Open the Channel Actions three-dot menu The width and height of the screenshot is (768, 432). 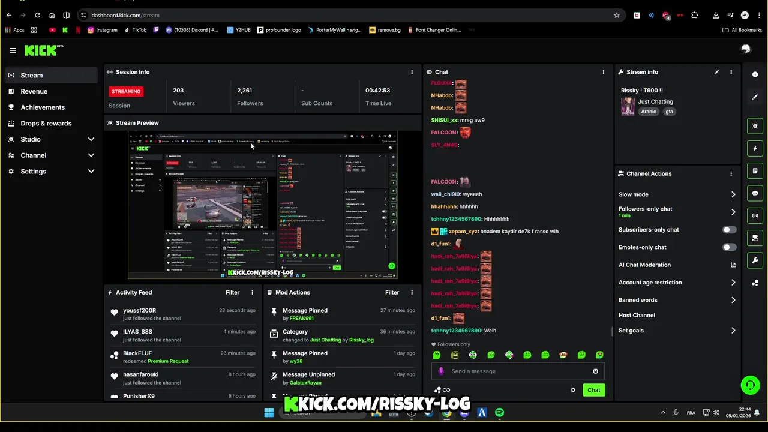pyautogui.click(x=731, y=173)
